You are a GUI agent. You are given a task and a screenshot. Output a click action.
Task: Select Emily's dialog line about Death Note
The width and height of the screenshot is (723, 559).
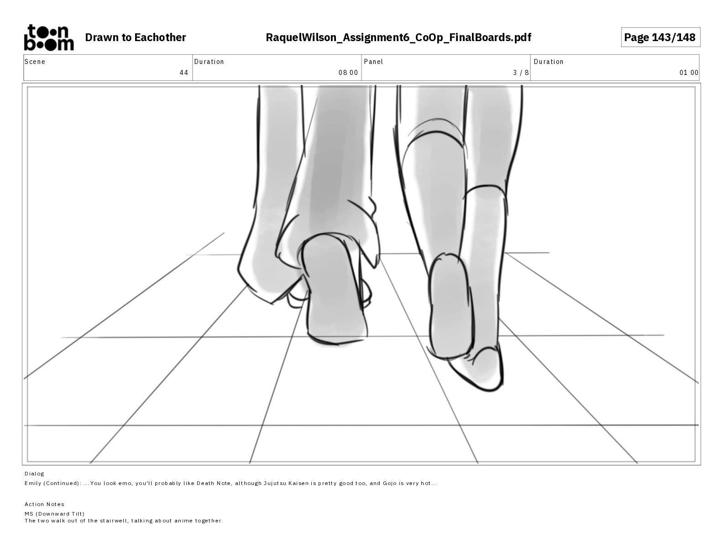[231, 483]
